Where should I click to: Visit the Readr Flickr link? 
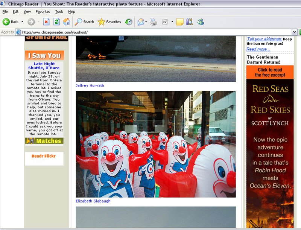44,156
